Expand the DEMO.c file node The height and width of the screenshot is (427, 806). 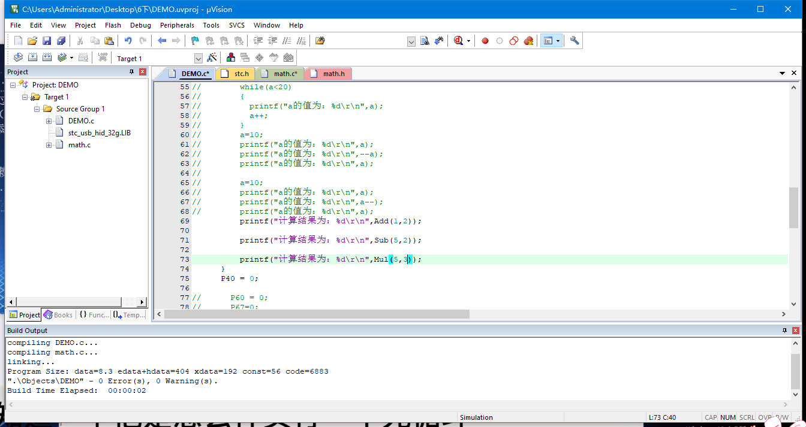click(49, 121)
